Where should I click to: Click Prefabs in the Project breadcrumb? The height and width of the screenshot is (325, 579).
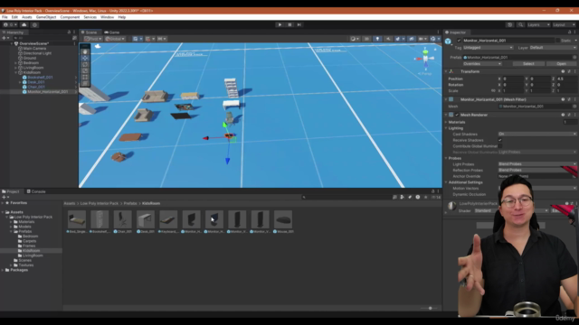pos(130,203)
